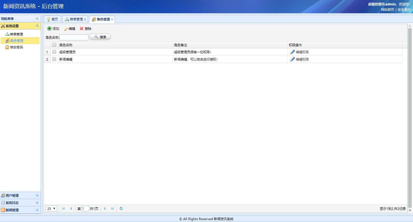Select the 角色管理 tab
413x222 pixels.
pos(102,19)
